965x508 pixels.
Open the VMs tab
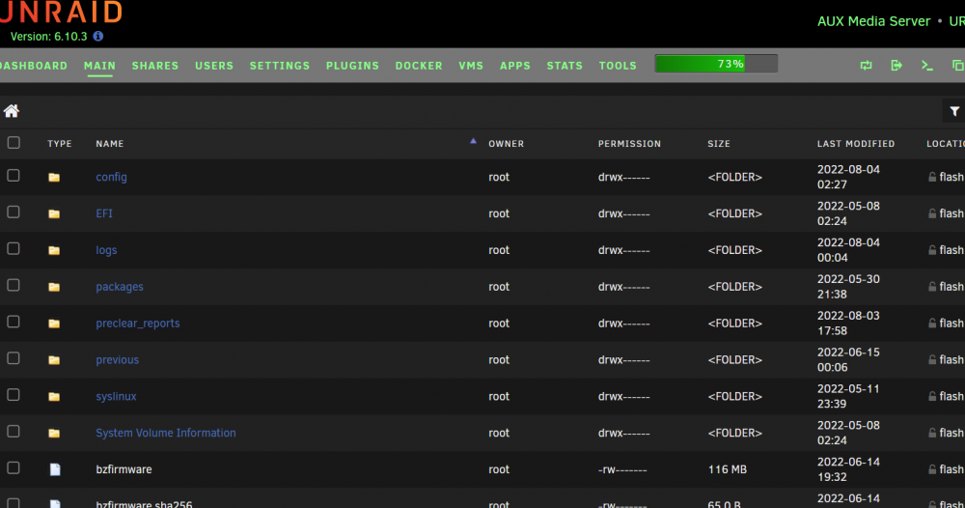tap(471, 66)
